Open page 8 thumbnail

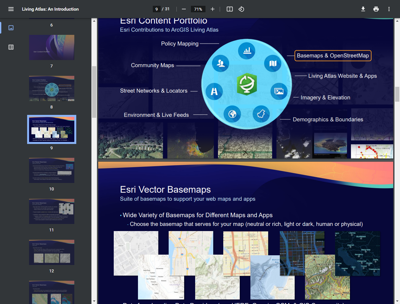coord(52,88)
